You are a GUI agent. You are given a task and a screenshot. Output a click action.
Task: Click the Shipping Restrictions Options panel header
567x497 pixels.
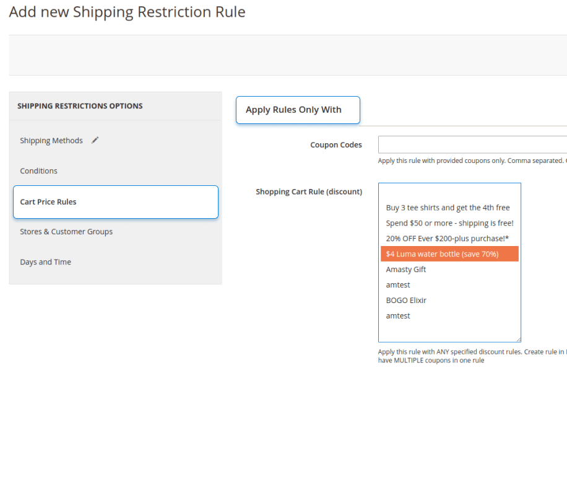click(79, 105)
